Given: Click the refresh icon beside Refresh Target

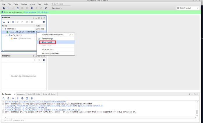Looking at the screenshot, I should click(39, 39).
